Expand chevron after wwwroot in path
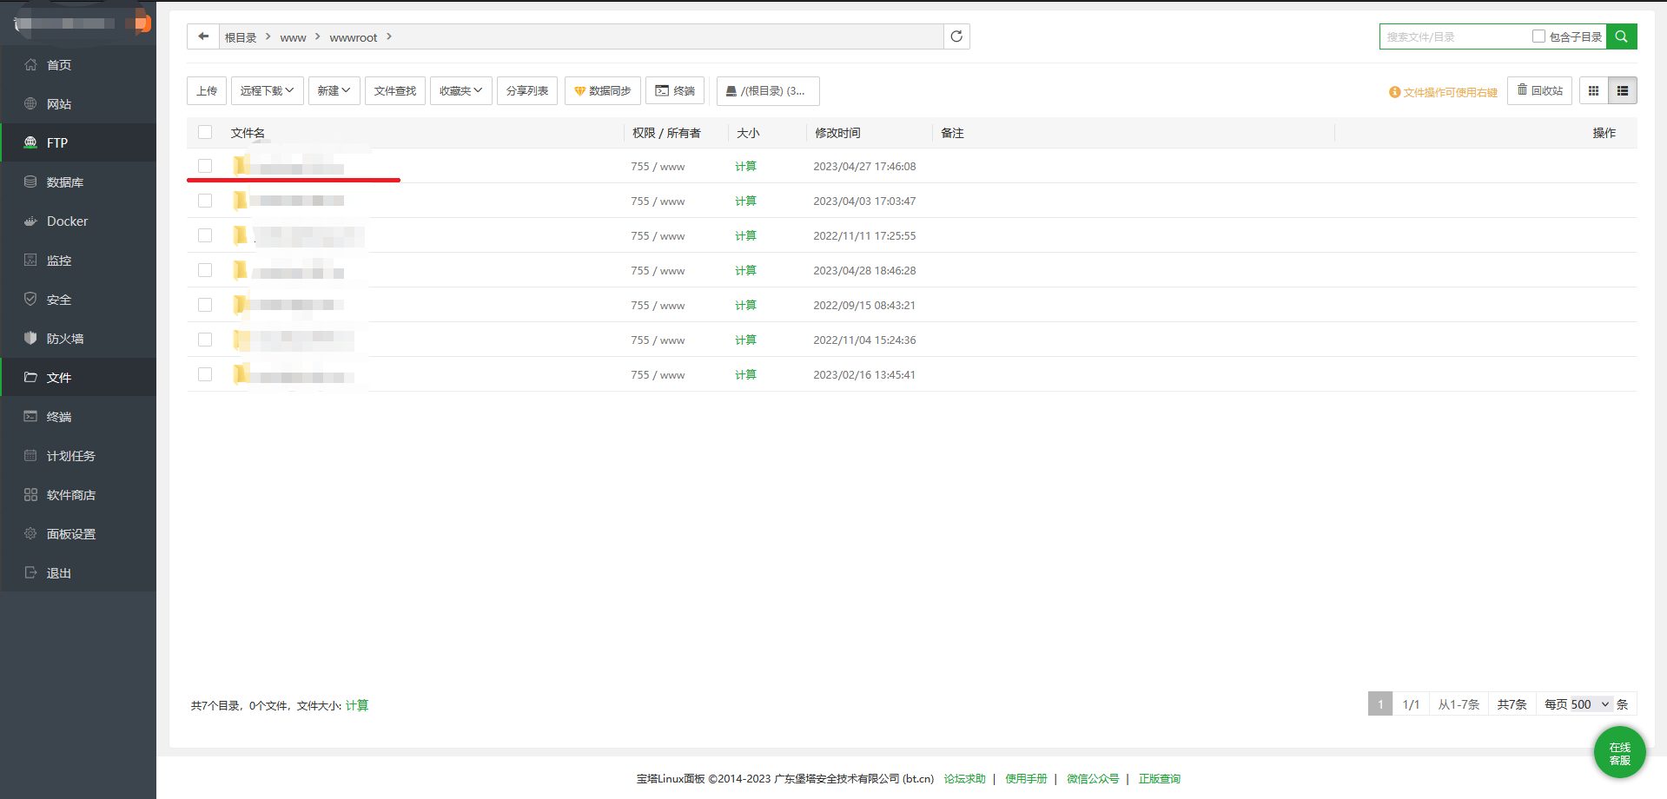The image size is (1667, 799). (389, 36)
